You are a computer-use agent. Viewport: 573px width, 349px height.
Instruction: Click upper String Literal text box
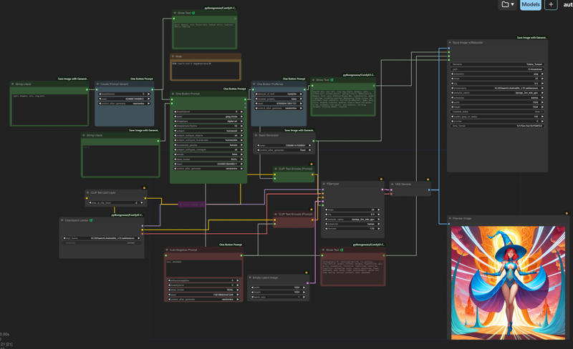coord(49,109)
